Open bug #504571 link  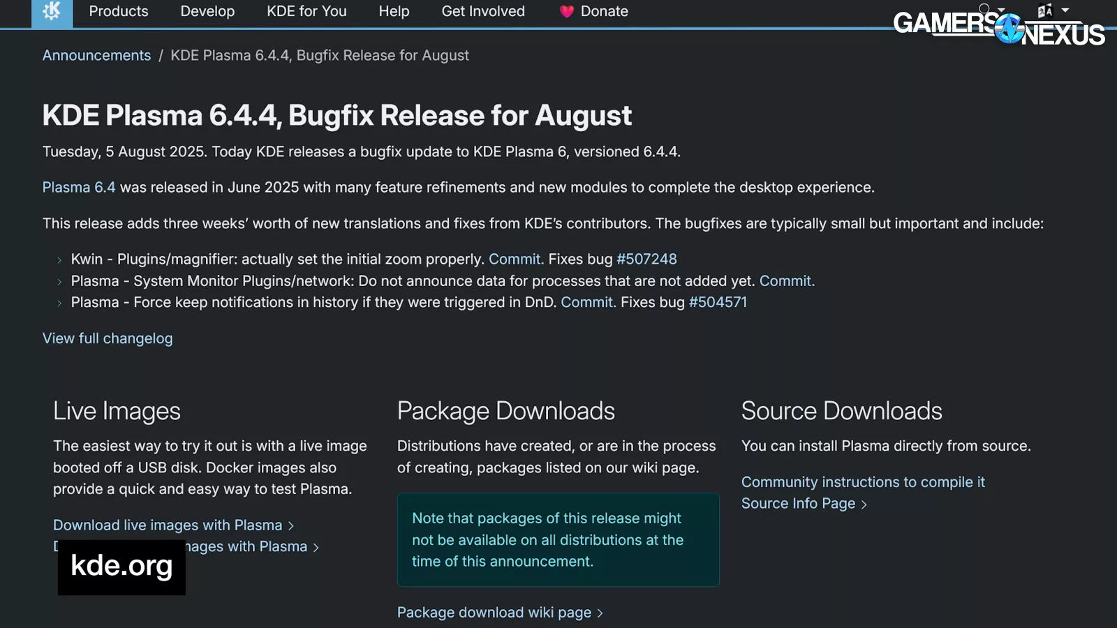[x=718, y=303]
